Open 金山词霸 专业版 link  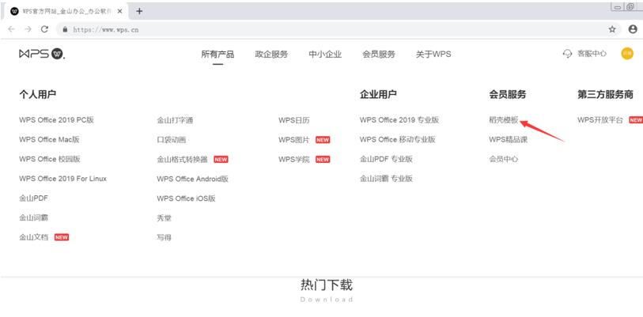point(386,179)
